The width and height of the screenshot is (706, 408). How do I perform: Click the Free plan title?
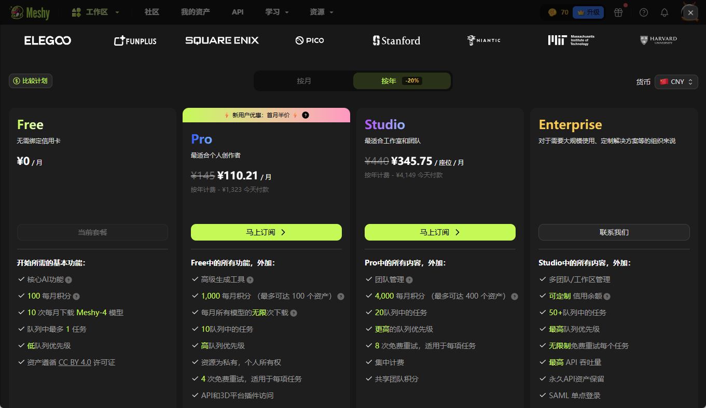pyautogui.click(x=30, y=124)
